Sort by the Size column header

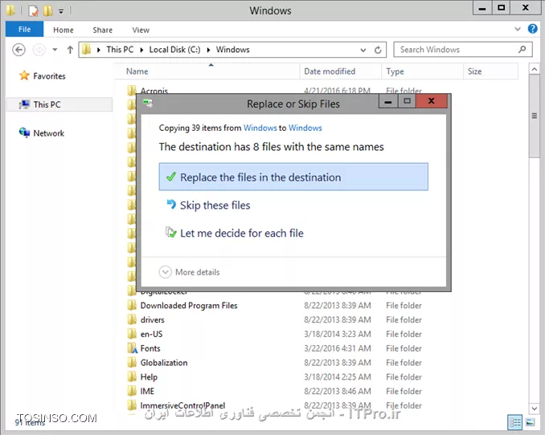pos(474,71)
